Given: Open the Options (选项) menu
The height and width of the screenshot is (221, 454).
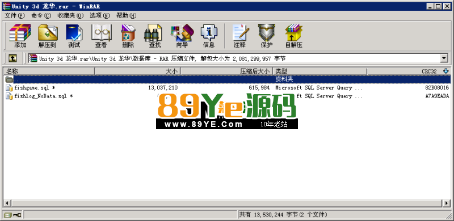Looking at the screenshot, I should click(x=100, y=16).
